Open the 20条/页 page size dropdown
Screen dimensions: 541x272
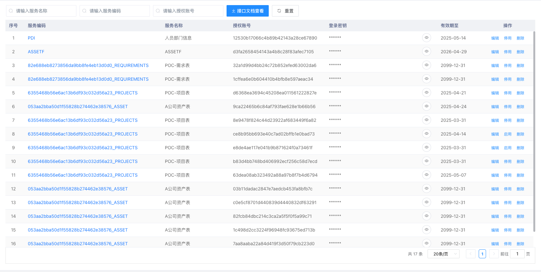coord(443,254)
